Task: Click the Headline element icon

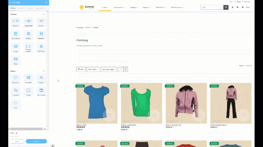Action: pos(41,34)
